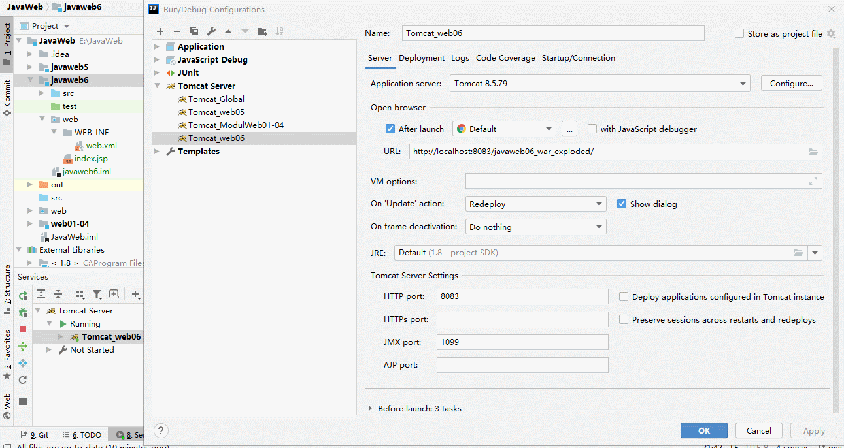Collapse the Tomcat Server configuration group
Screen dimensions: 844x448
(x=157, y=86)
